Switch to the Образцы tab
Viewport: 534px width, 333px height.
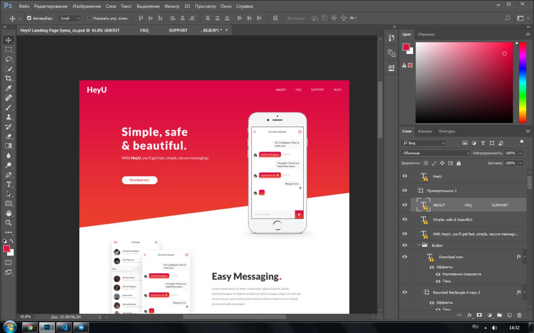point(426,34)
